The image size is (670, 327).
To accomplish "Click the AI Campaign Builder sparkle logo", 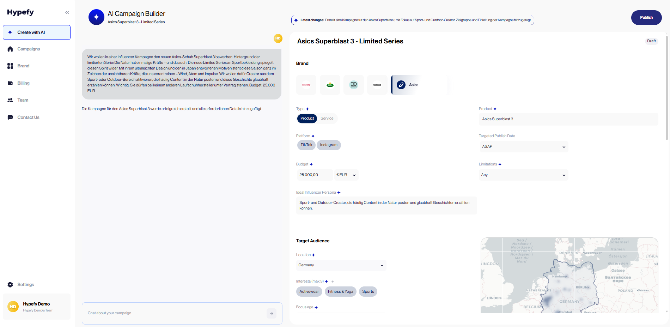I will pos(96,17).
